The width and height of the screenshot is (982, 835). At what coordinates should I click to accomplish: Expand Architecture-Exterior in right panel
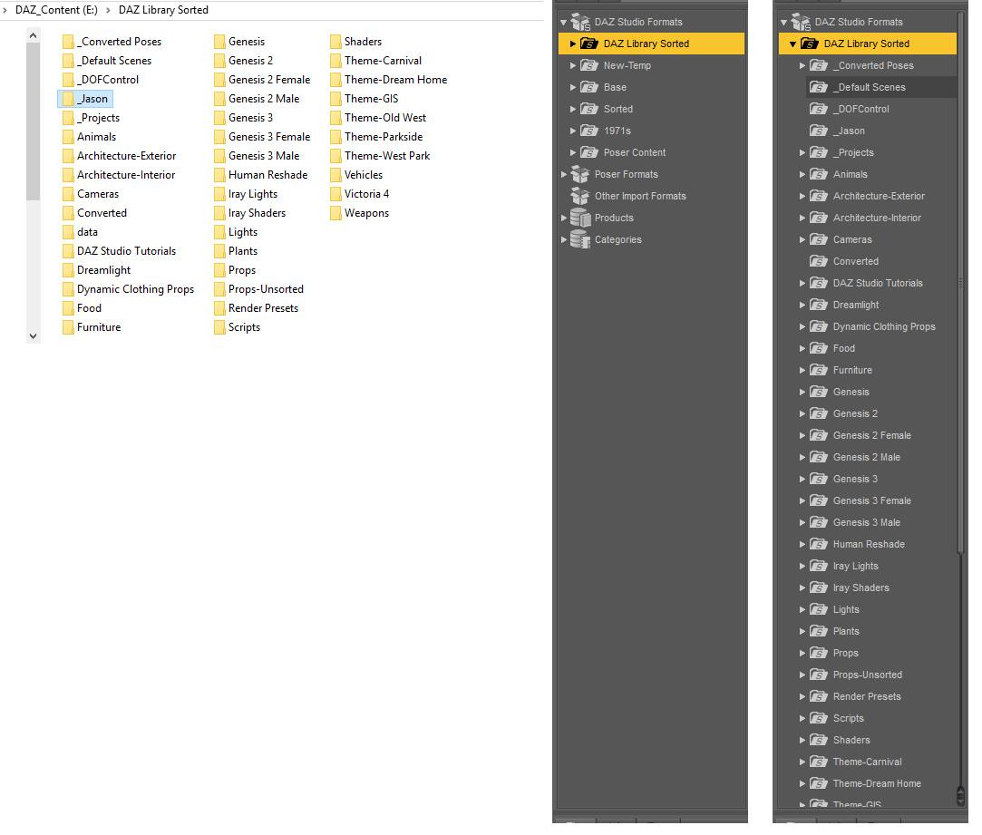tap(802, 196)
